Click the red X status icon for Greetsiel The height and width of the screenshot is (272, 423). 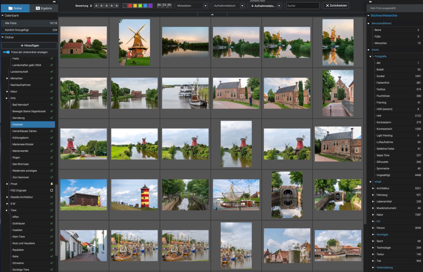pos(52,124)
